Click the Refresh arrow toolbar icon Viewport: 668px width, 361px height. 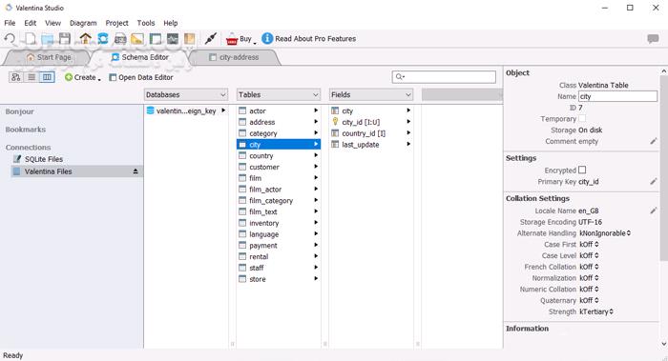(x=10, y=39)
